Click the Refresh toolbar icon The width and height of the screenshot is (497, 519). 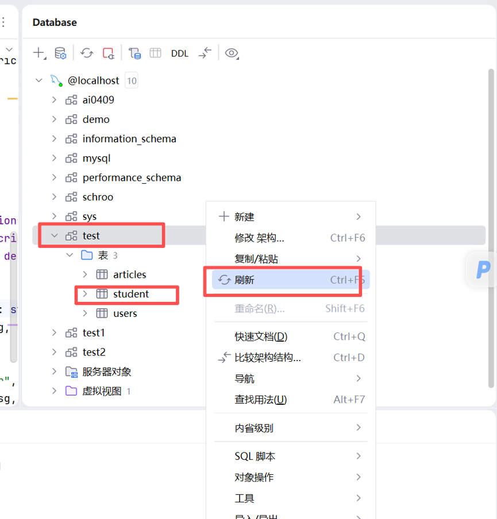[87, 53]
